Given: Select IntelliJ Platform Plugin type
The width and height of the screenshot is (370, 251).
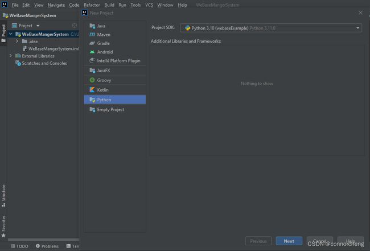Looking at the screenshot, I should 114,61.
